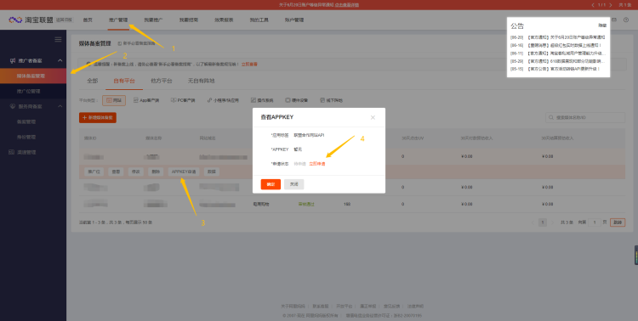Click the search magnifier icon in search box

552,118
